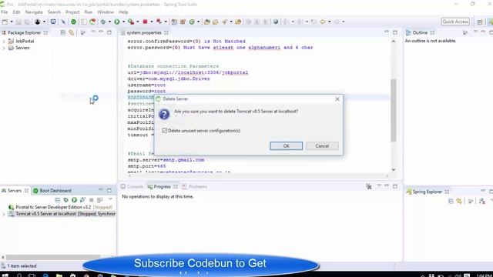Click the green-red relaunch toolbar icon
Viewport: 493px width, 277px height.
tap(92, 22)
